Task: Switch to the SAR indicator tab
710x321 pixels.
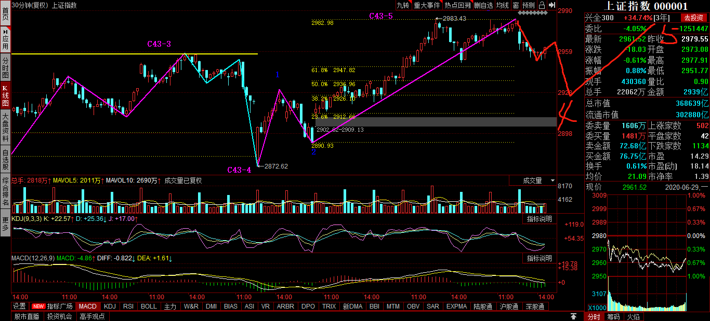Action: pos(433,306)
